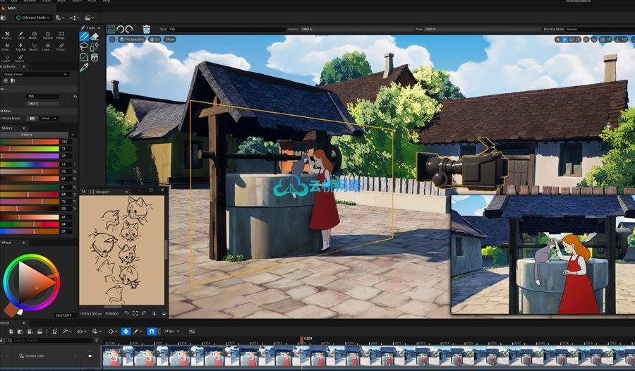Image resolution: width=635 pixels, height=371 pixels.
Task: Close the Brush Selector panel tab
Action: 23,66
